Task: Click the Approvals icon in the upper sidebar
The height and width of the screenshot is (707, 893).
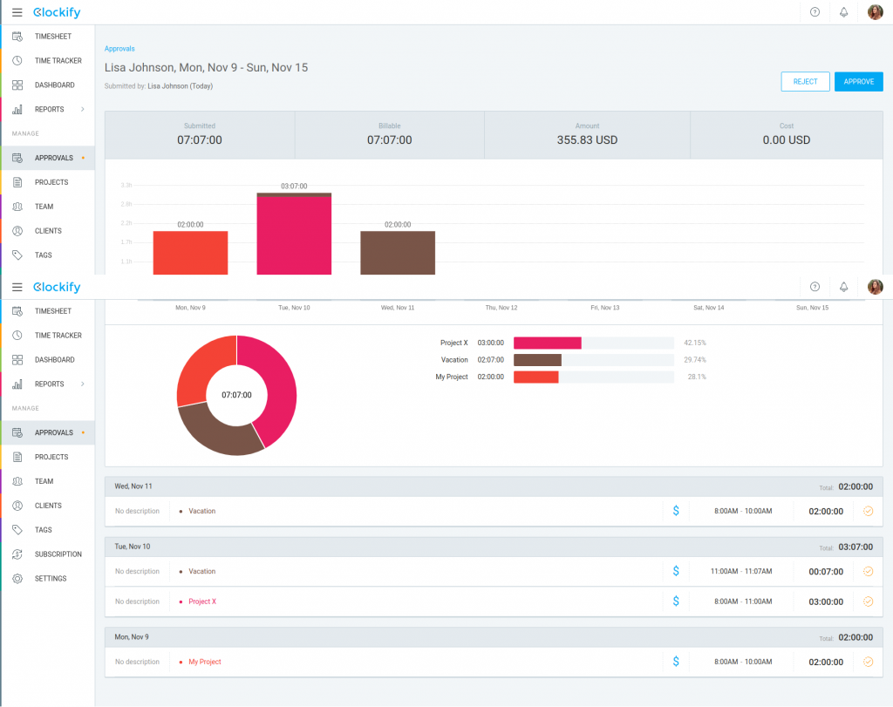Action: tap(17, 158)
